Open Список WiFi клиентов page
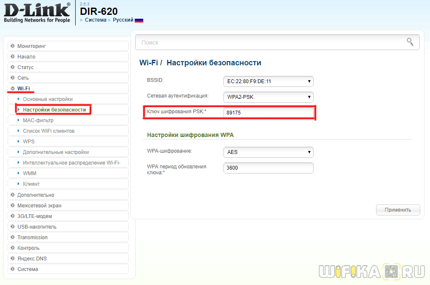The width and height of the screenshot is (430, 285). tap(48, 131)
